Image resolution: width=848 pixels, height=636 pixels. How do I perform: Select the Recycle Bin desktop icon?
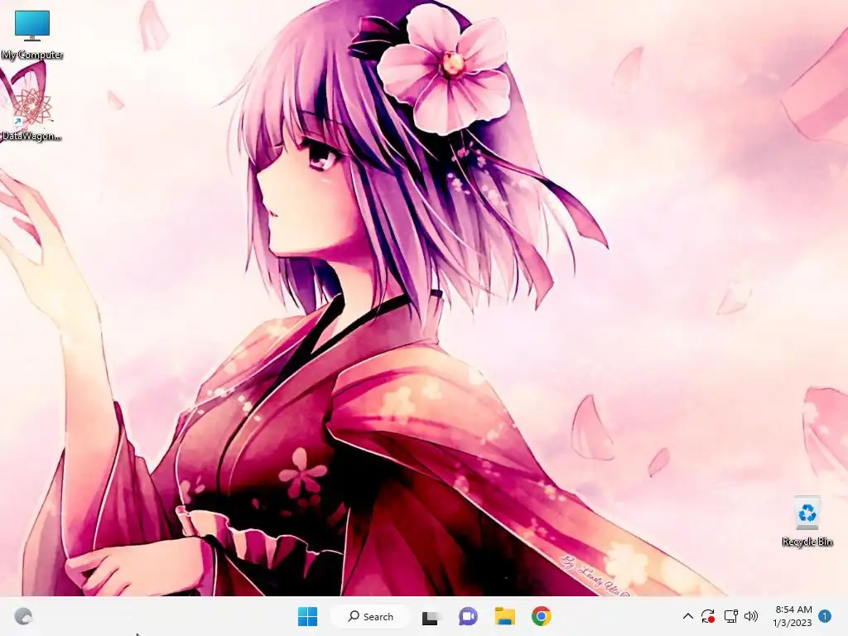coord(807,522)
